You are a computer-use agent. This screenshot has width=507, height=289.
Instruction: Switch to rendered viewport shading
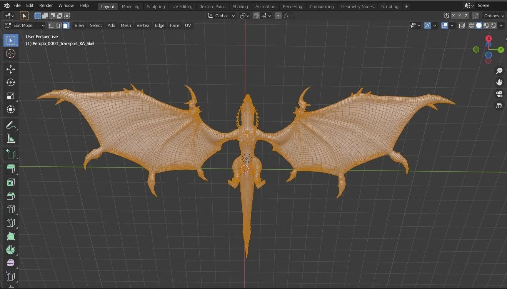[494, 25]
